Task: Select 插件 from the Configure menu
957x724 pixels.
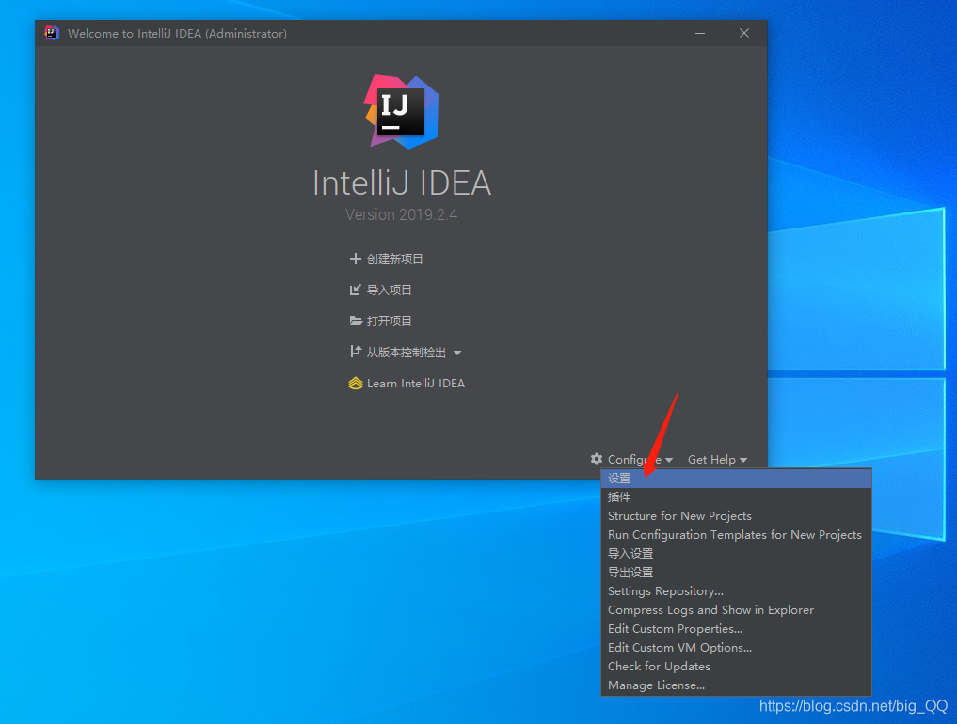Action: click(736, 497)
